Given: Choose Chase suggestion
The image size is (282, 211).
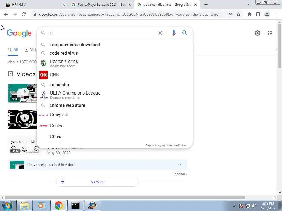Looking at the screenshot, I should point(115,137).
